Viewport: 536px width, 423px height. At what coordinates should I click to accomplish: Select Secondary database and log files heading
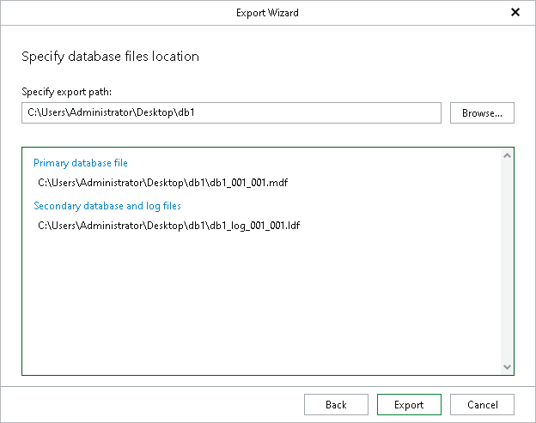tap(107, 206)
